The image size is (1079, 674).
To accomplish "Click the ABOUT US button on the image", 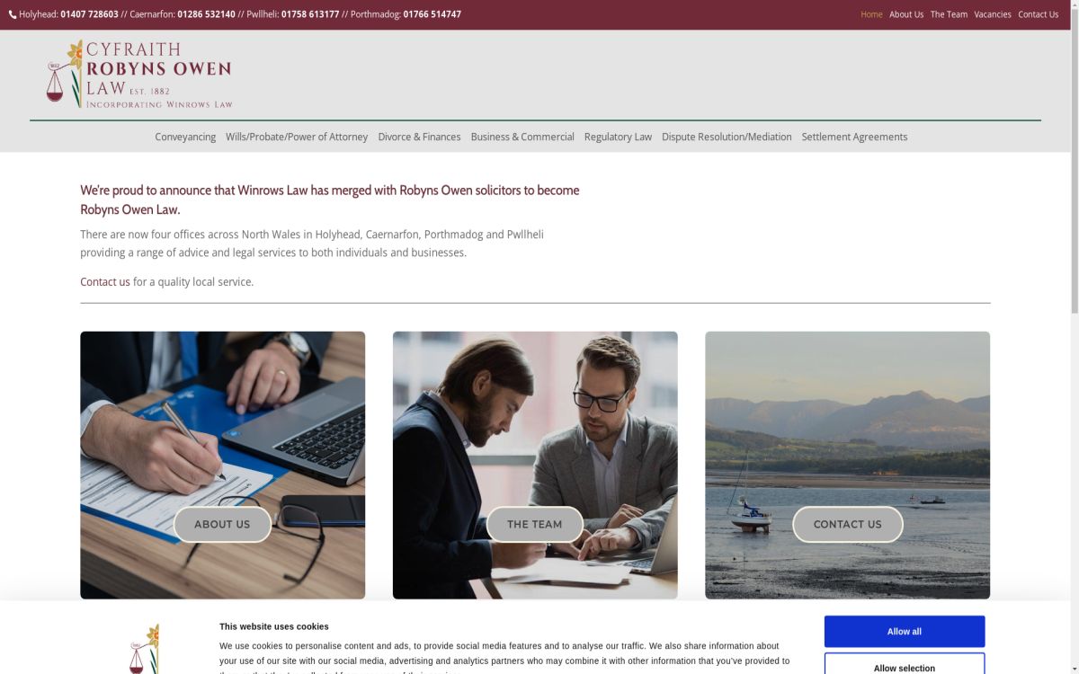I will click(x=222, y=524).
